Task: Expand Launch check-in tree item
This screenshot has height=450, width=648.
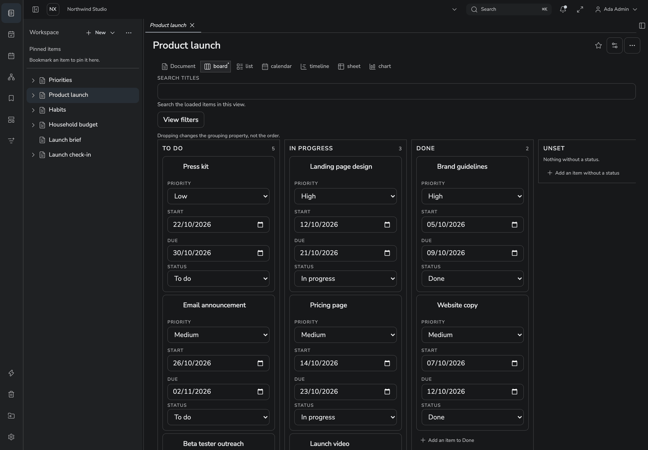Action: 33,155
